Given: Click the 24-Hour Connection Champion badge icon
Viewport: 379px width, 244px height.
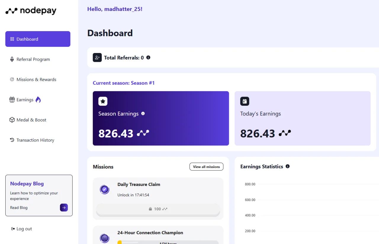Looking at the screenshot, I should coord(105,238).
